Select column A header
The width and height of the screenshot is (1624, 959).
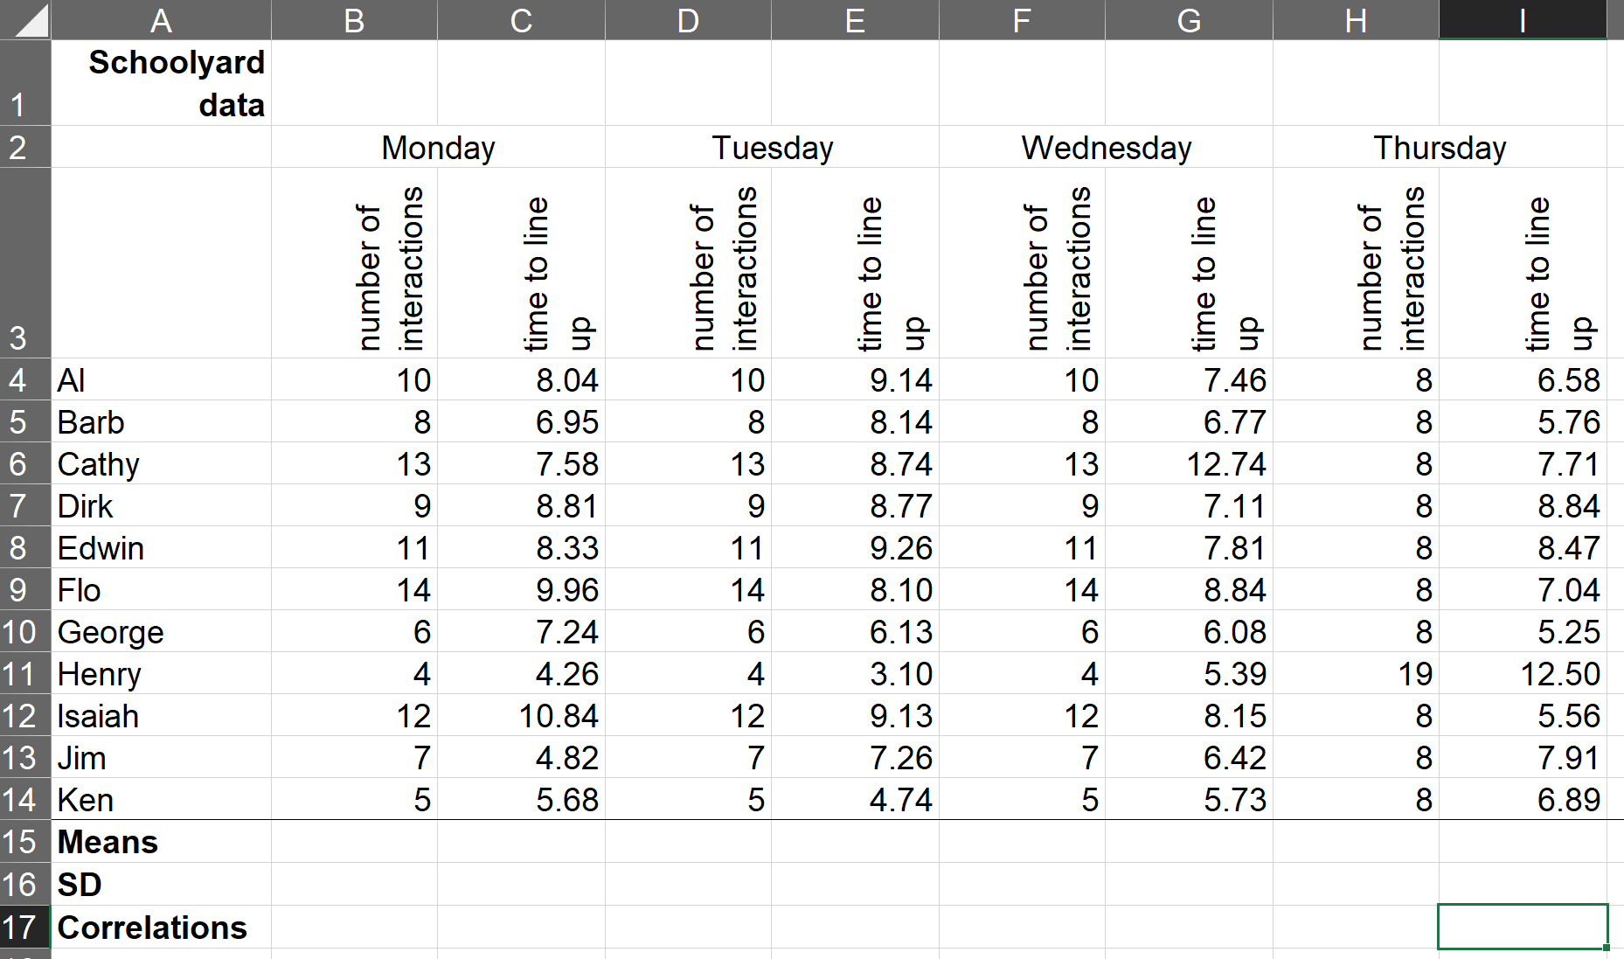[x=161, y=20]
